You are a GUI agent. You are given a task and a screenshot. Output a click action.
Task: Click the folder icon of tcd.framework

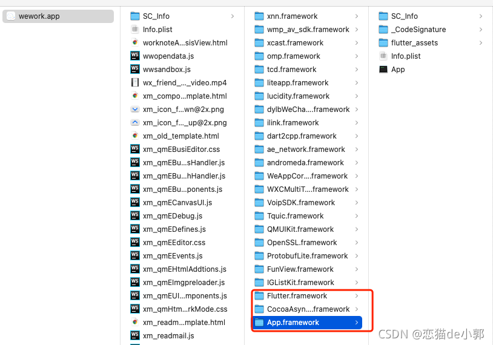click(259, 69)
